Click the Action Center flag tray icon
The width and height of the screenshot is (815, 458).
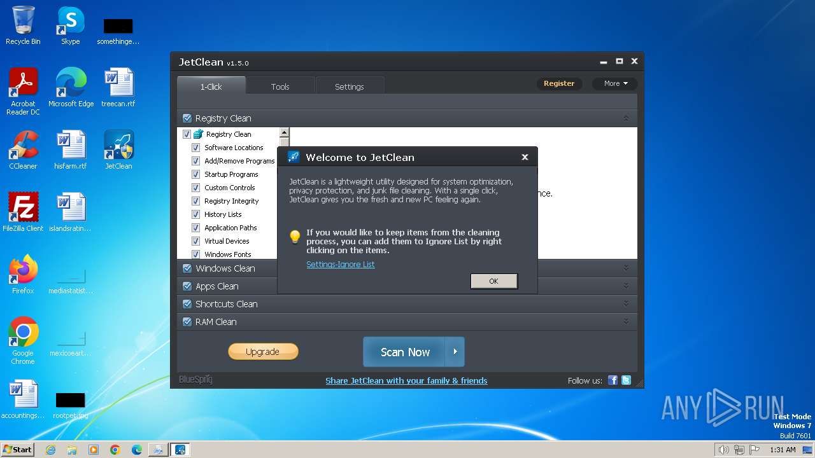click(755, 450)
